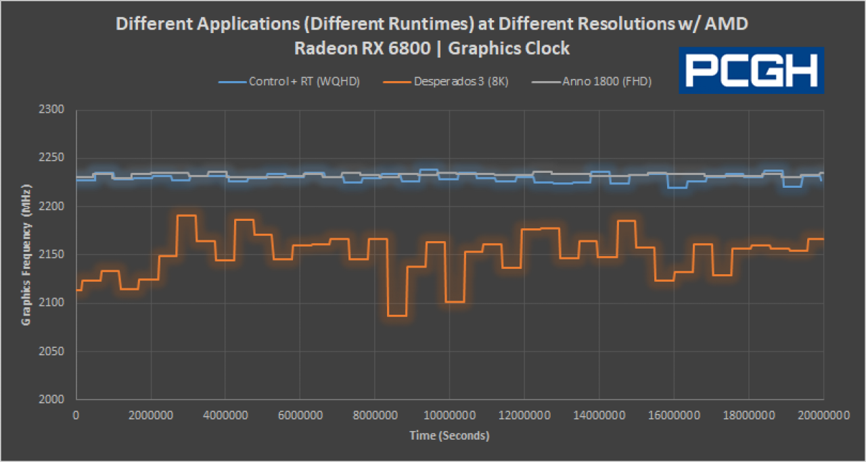Screen dimensions: 866x462
Task: Click the 12000000 x-axis label
Action: [x=524, y=415]
